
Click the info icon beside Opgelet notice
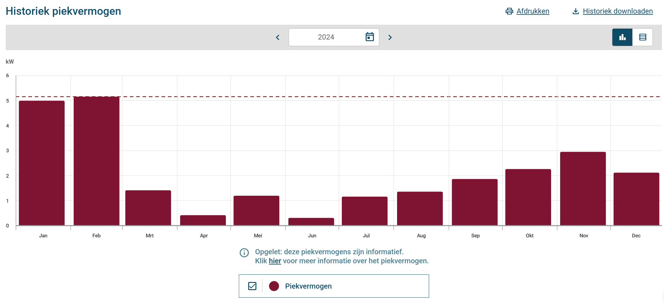pos(244,252)
